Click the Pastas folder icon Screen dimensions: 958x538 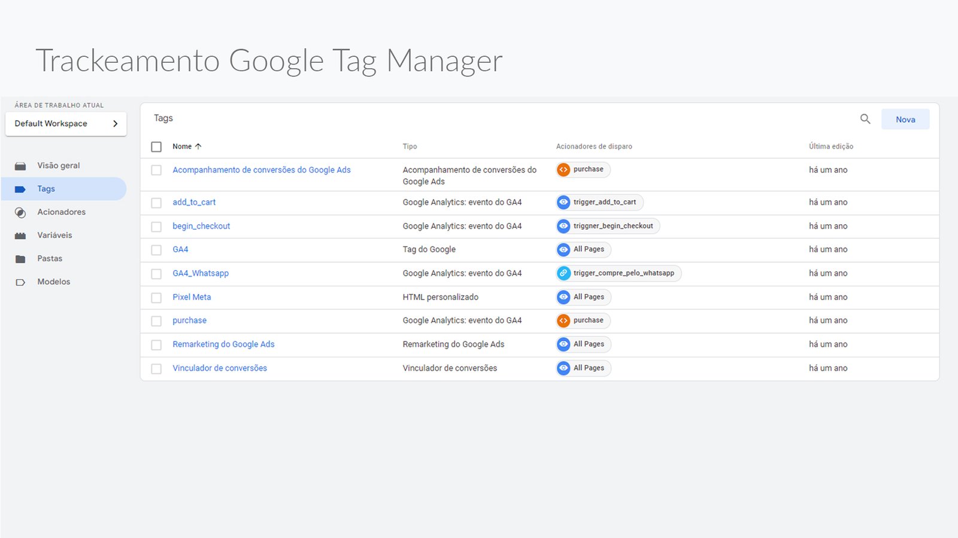click(20, 259)
